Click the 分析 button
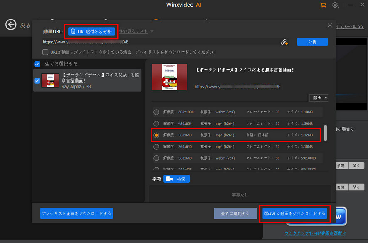This screenshot has height=243, width=368. tap(312, 42)
